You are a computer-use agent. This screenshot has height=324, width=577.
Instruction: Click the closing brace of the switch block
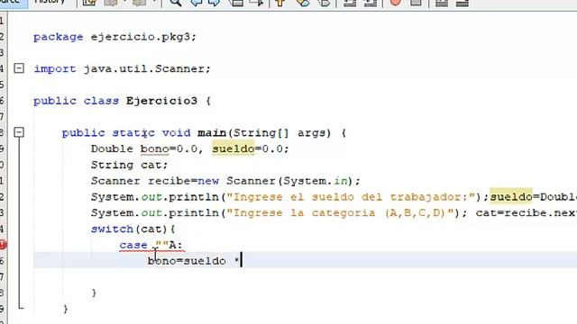pos(94,292)
